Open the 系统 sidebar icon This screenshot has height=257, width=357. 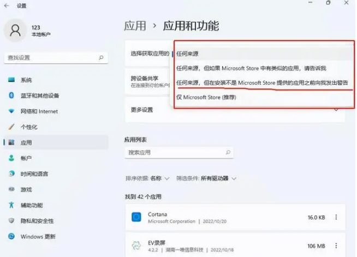11,80
